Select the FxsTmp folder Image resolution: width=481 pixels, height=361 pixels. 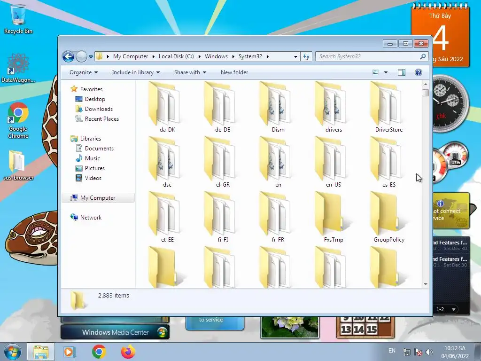[x=334, y=217]
